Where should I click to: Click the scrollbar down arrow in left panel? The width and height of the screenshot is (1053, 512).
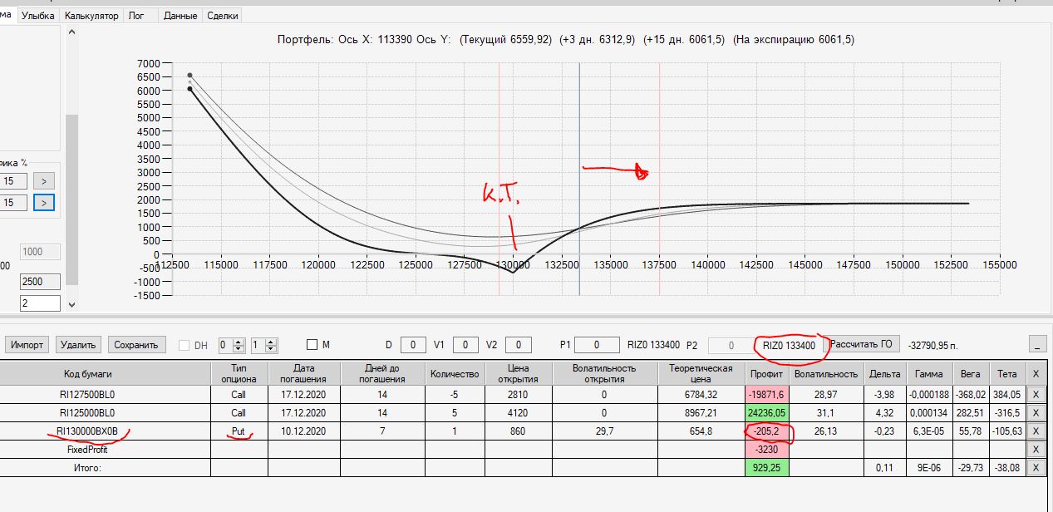pyautogui.click(x=71, y=305)
